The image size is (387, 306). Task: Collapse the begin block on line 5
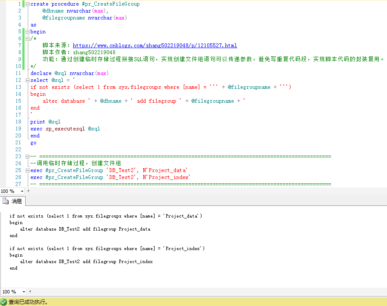point(27,31)
